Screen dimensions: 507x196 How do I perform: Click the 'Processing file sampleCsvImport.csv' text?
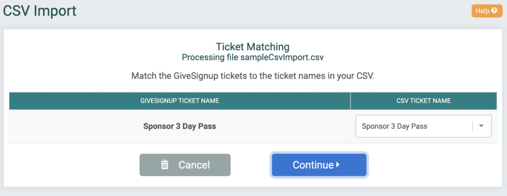coord(253,58)
